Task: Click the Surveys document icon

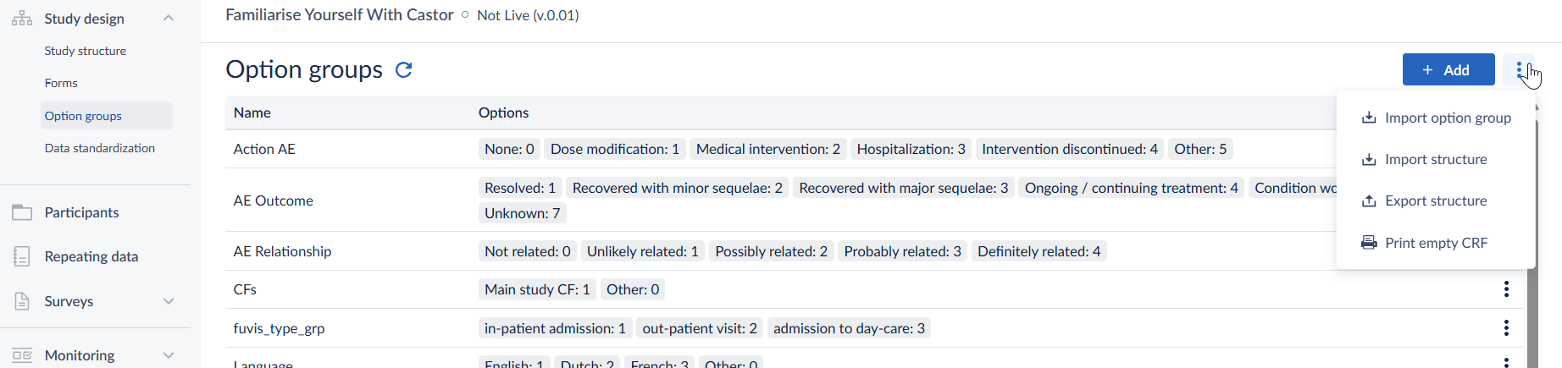Action: pos(22,301)
